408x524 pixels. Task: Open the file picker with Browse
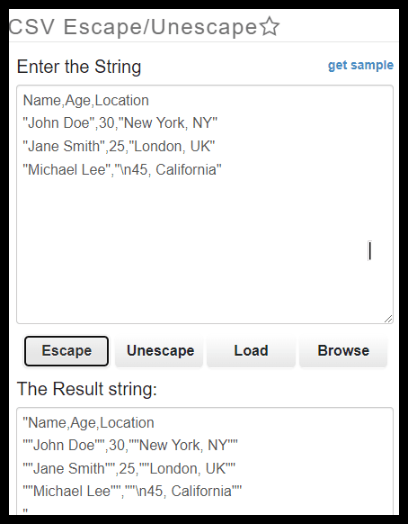click(x=343, y=351)
